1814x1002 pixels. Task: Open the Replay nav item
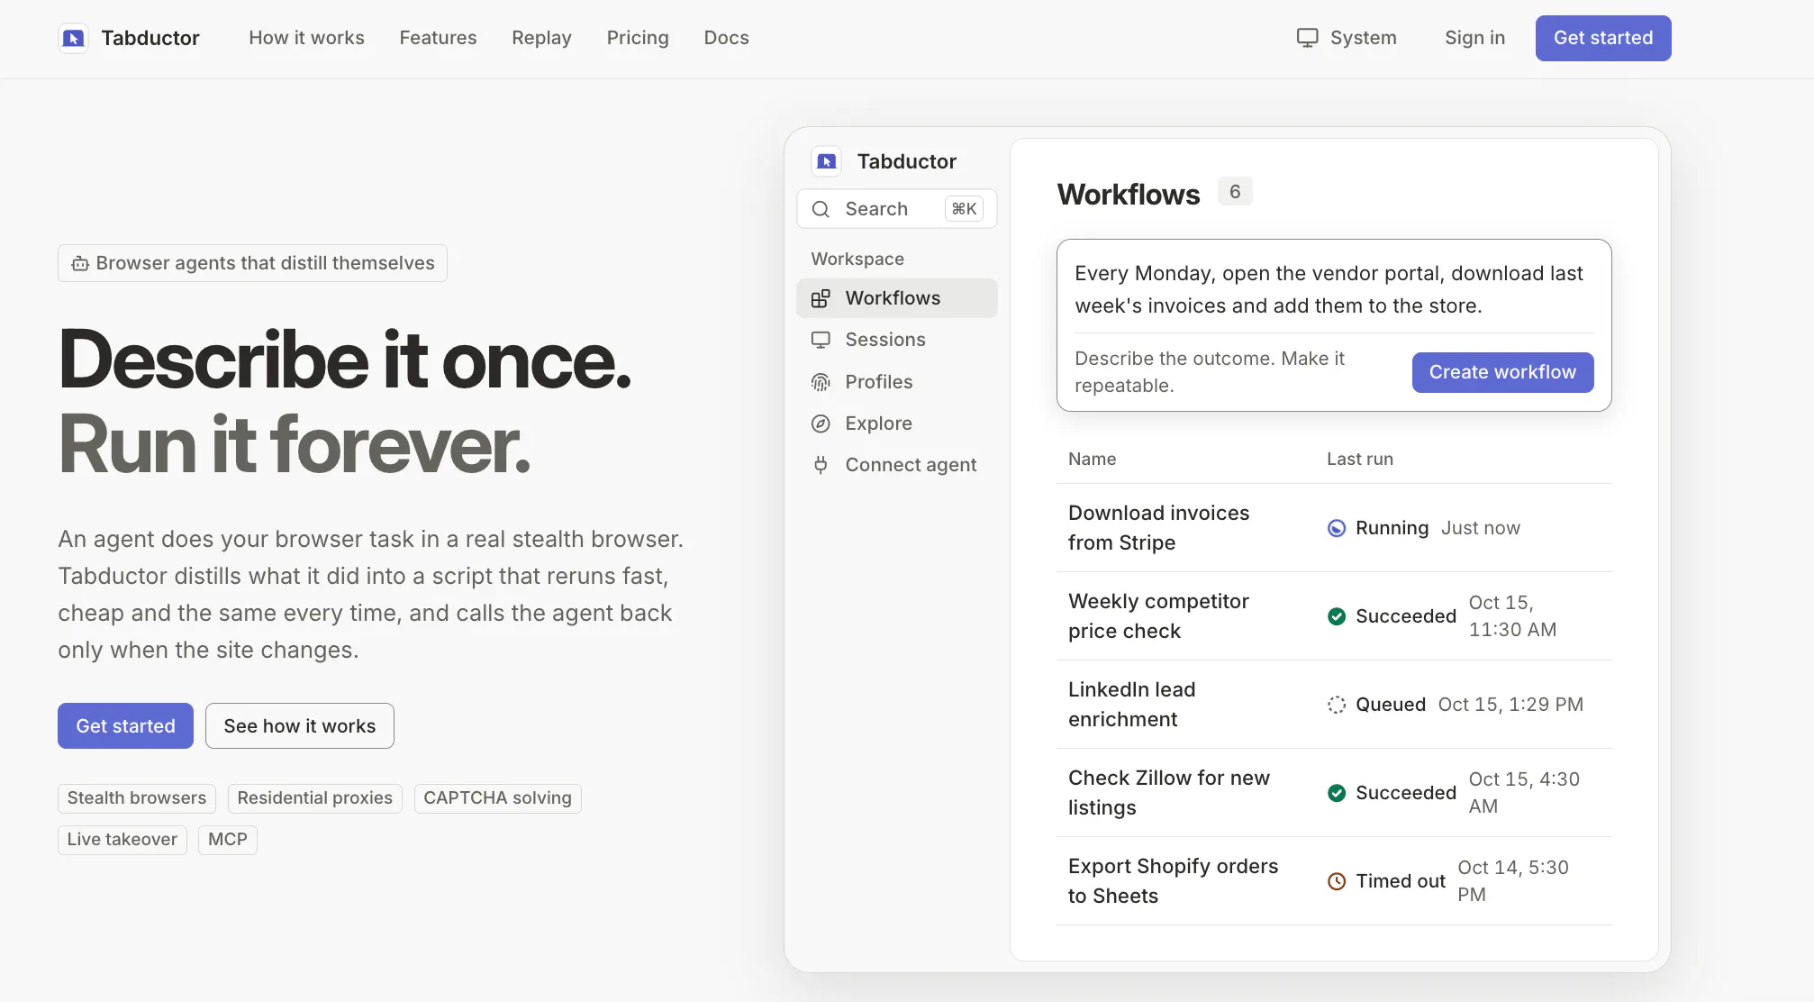[541, 38]
